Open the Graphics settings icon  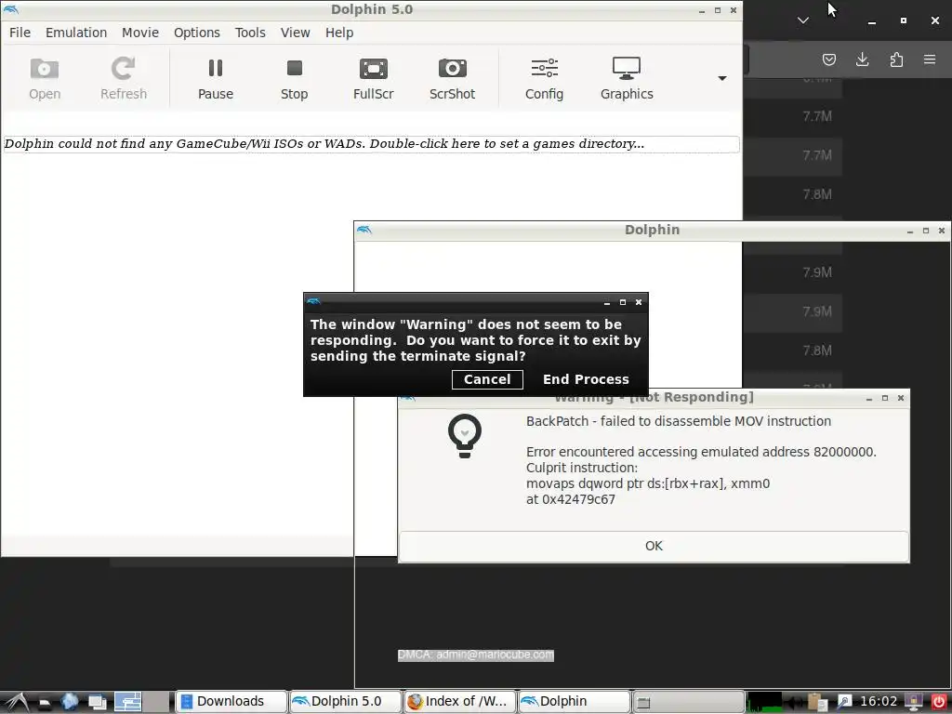[x=627, y=78]
